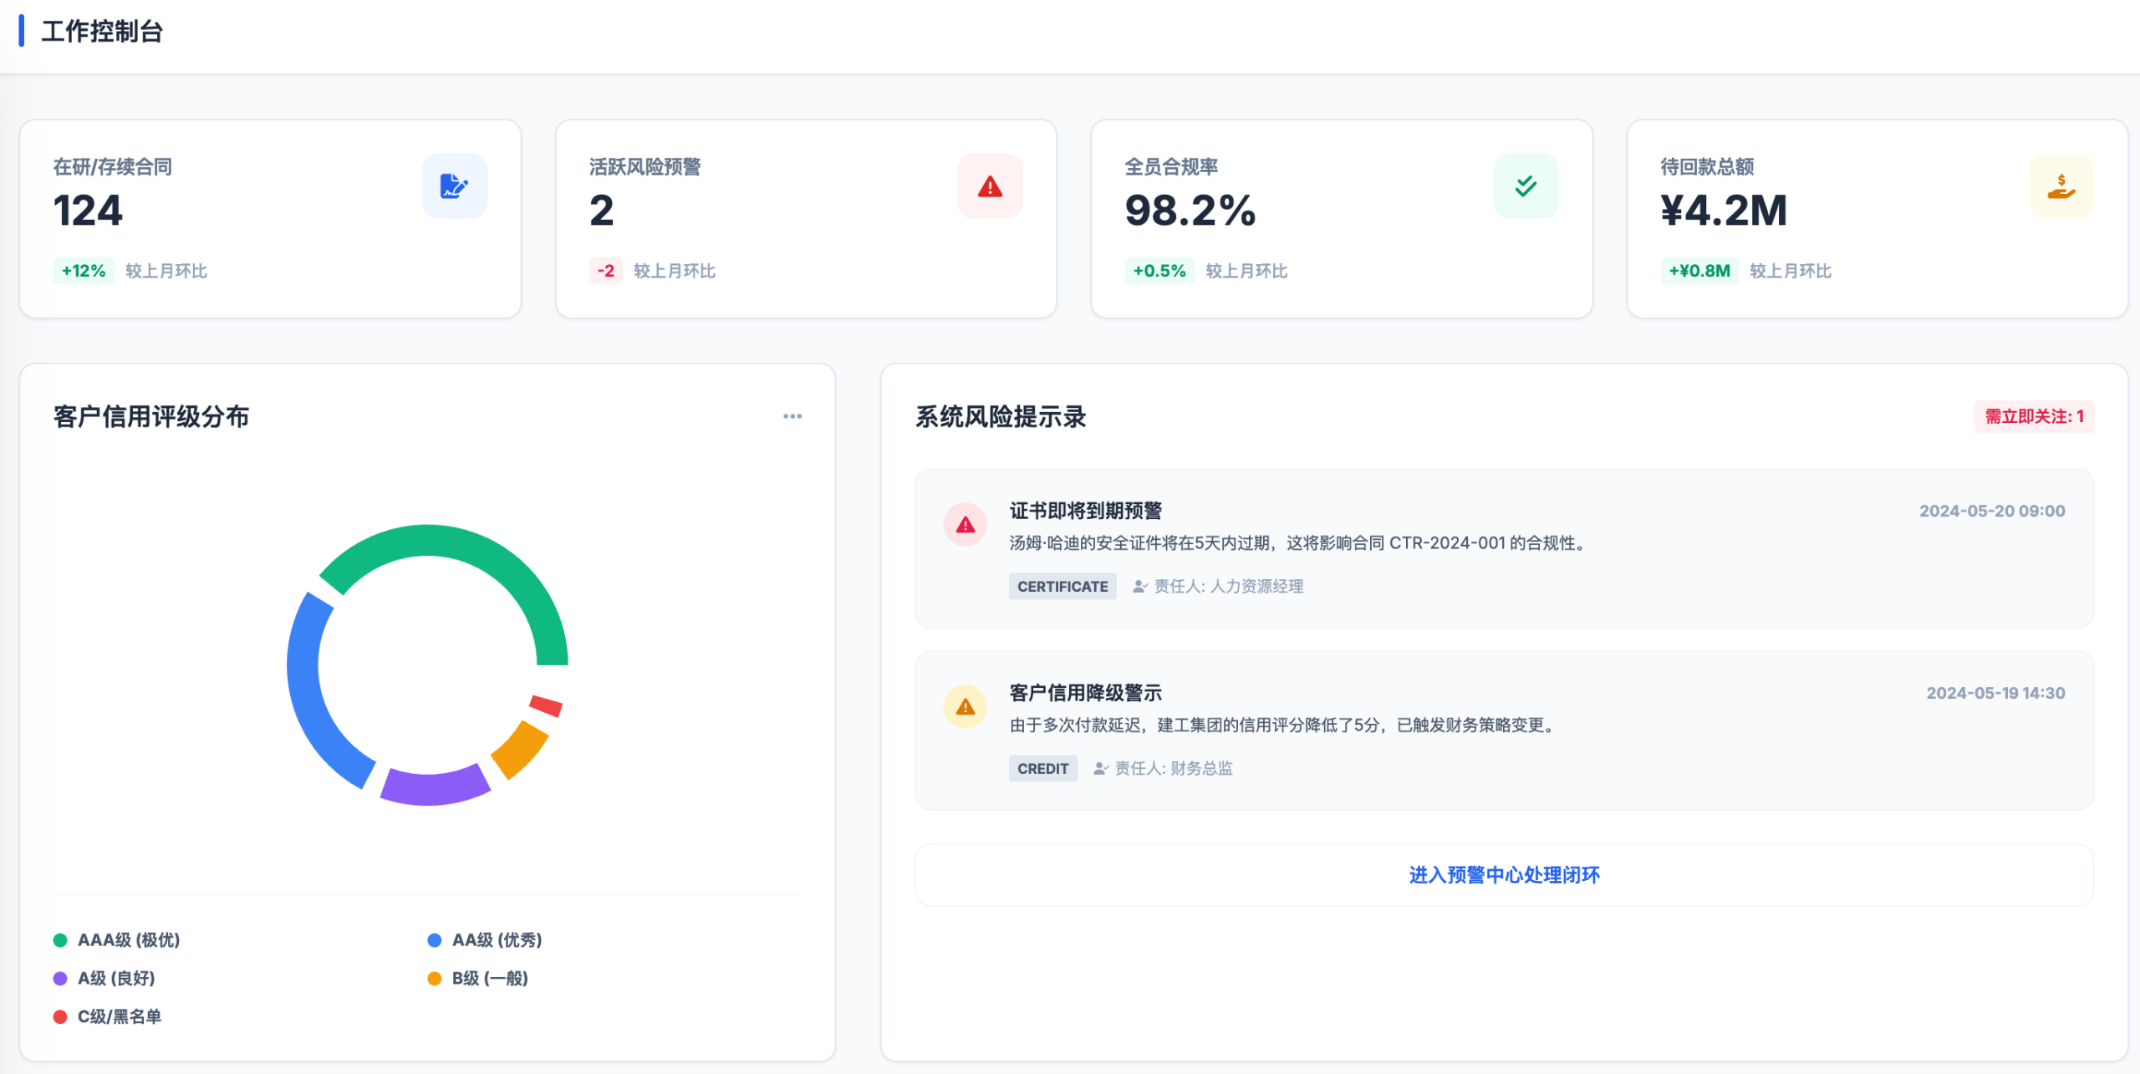This screenshot has width=2140, height=1074.
Task: Toggle AAA级 (极优) legend item
Action: pos(117,940)
